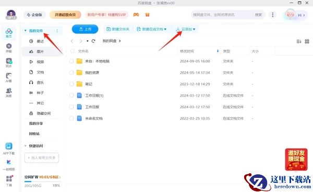Open the 云添加 dropdown
Screen dimensions: 313x192
tap(185, 29)
